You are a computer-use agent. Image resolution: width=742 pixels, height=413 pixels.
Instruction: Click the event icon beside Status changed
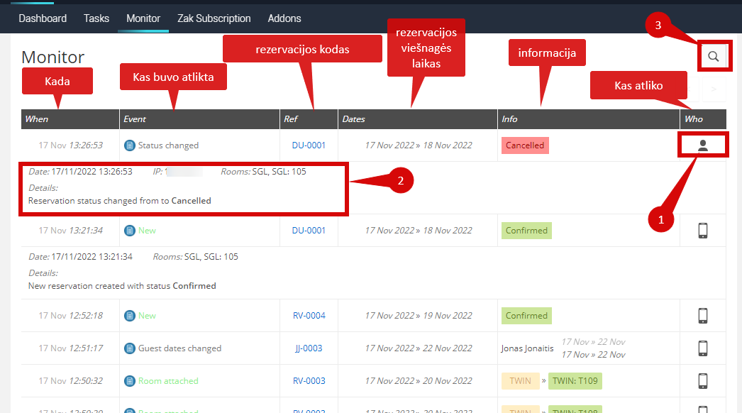point(130,145)
